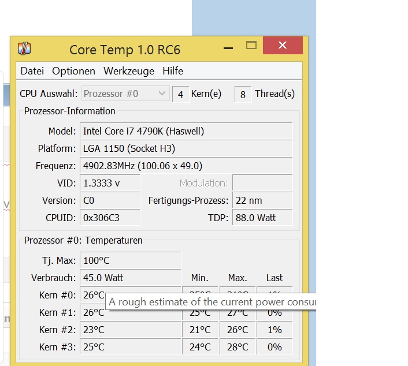Click the CPU Auswahl label
Viewport: 408px width, 366px height.
click(x=49, y=94)
